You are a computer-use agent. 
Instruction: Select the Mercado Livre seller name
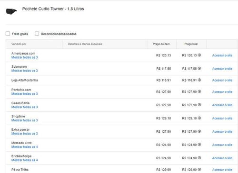[21, 143]
